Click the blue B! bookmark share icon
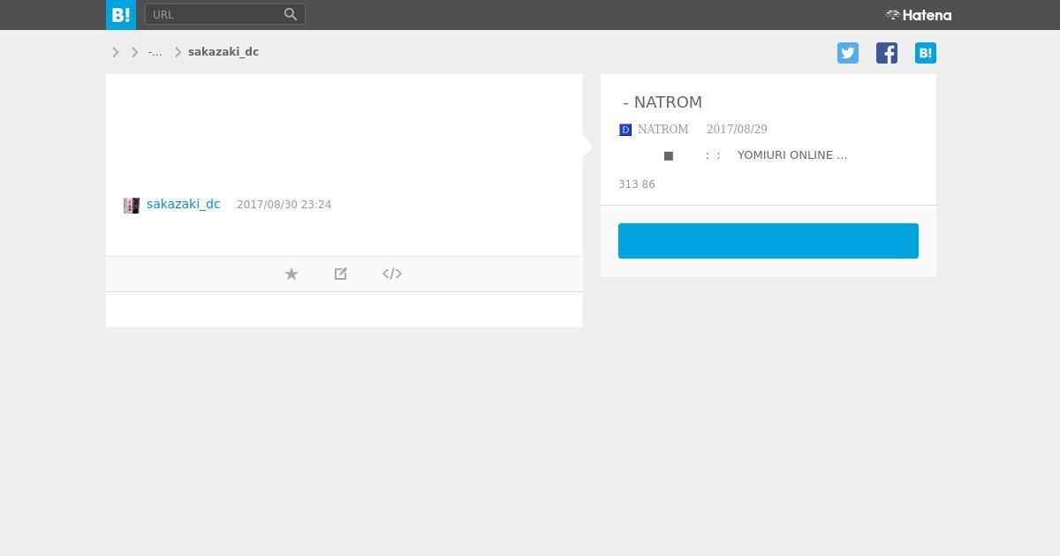1060x556 pixels. tap(926, 53)
